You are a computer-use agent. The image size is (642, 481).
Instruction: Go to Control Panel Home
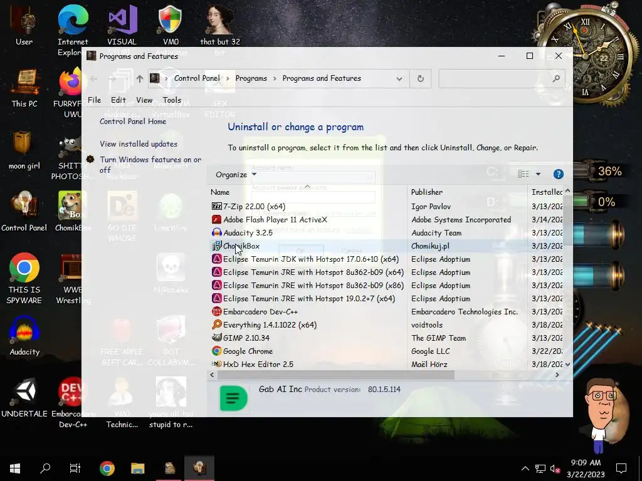133,122
